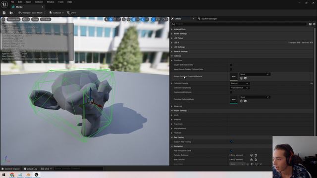Activate the translate gizmo tool
The height and width of the screenshot is (178, 317).
[111, 19]
